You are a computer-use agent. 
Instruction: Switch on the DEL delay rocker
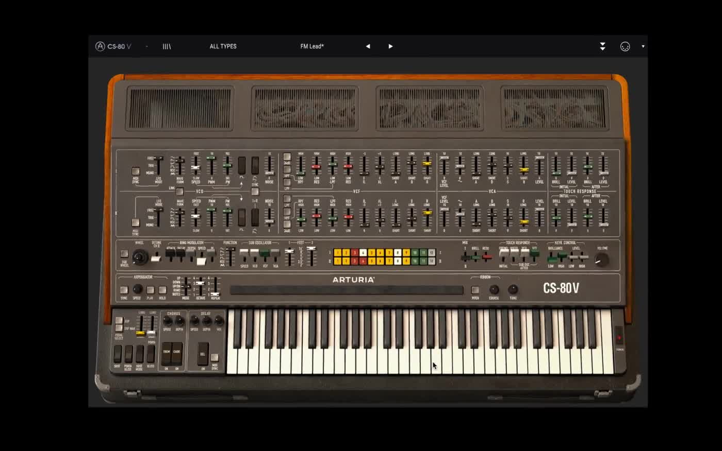[203, 354]
